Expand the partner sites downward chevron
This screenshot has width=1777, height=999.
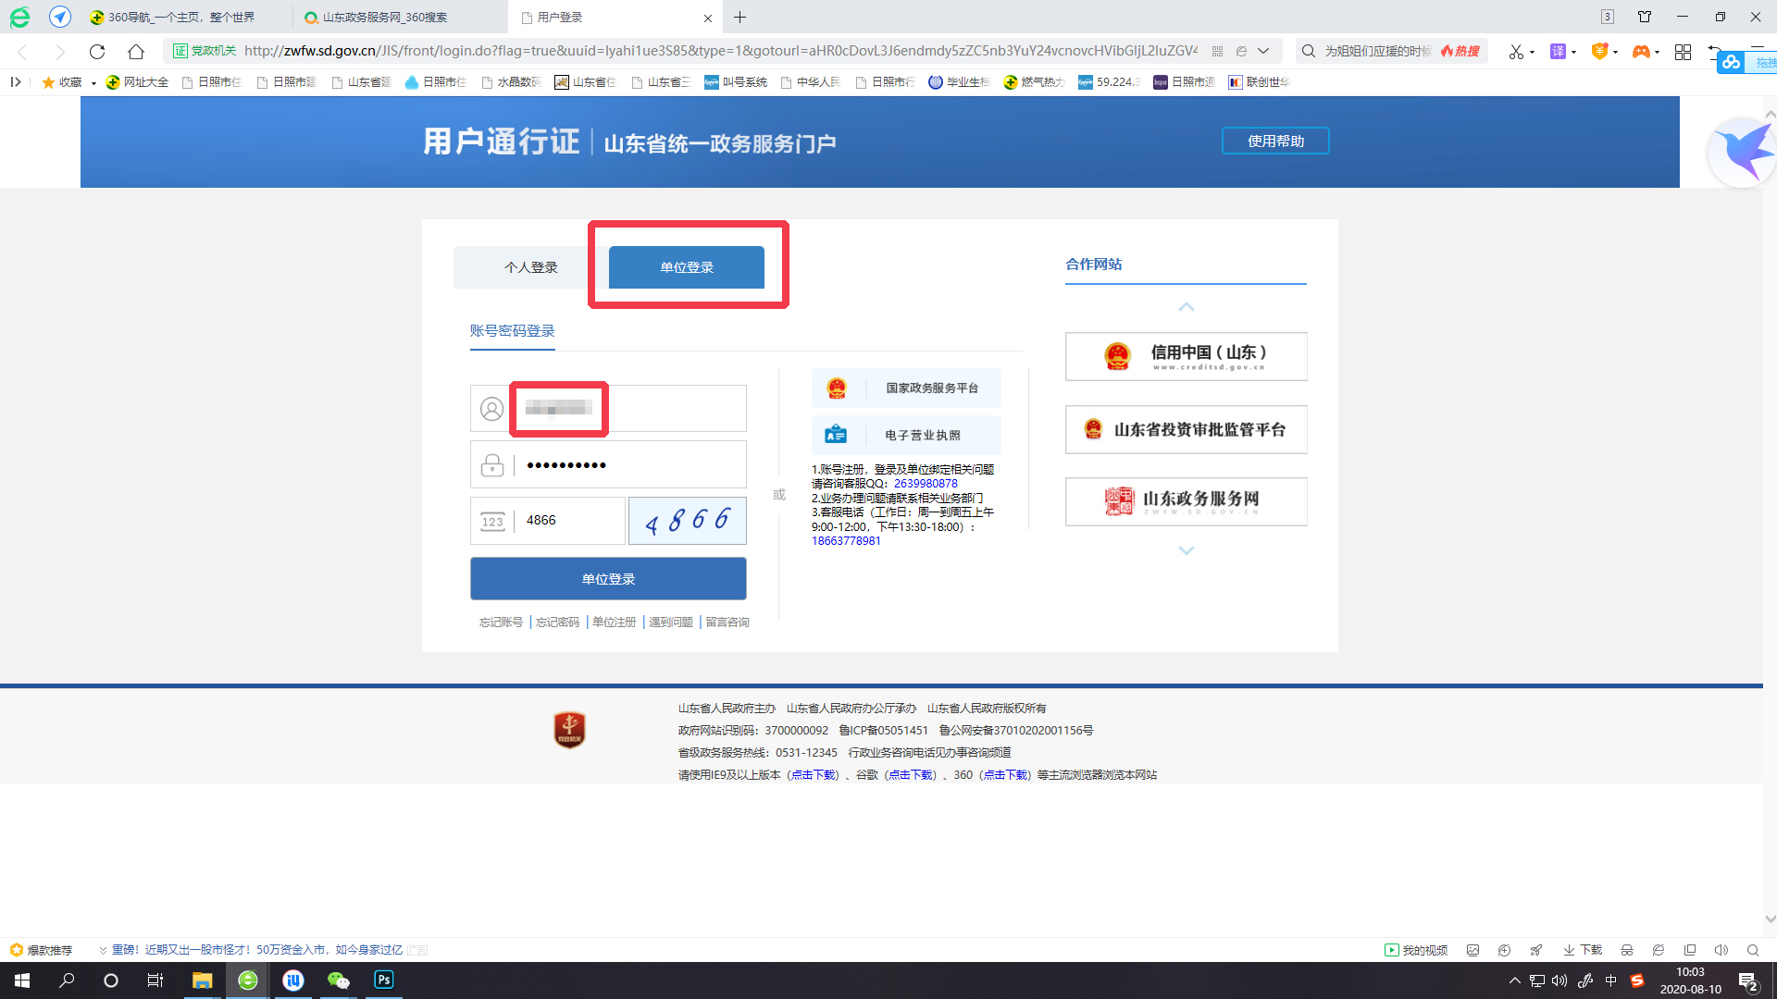tap(1186, 550)
